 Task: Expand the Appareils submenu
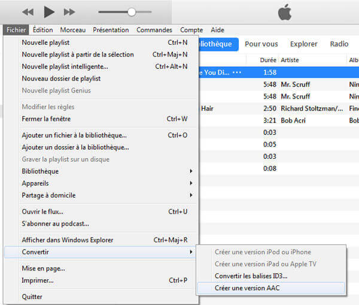[101, 183]
